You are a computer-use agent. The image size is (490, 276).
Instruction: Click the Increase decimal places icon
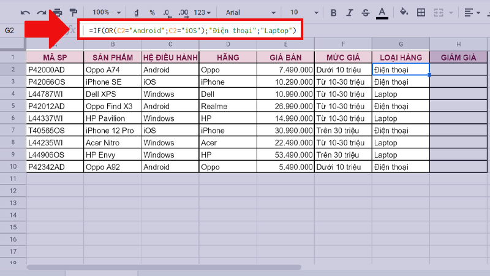coord(183,12)
